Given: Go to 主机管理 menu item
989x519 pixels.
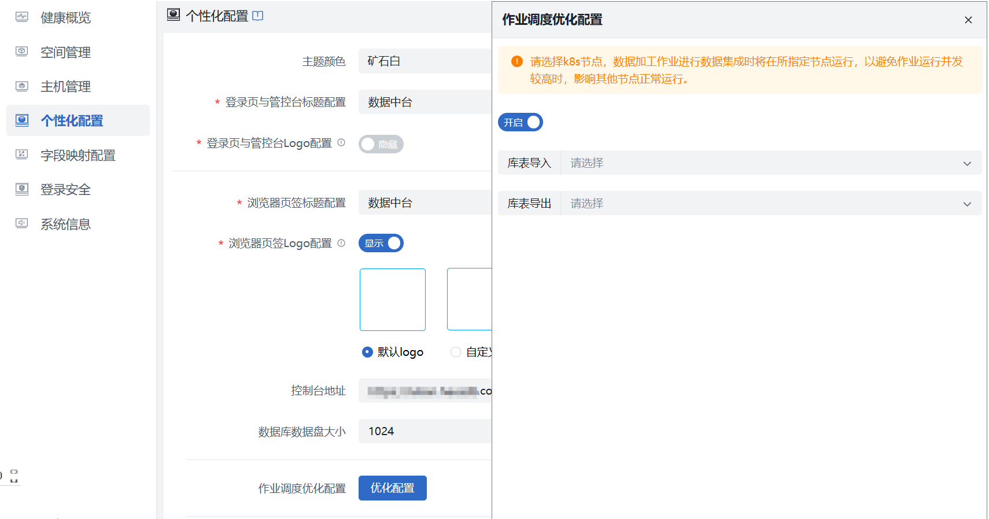Looking at the screenshot, I should (x=65, y=86).
